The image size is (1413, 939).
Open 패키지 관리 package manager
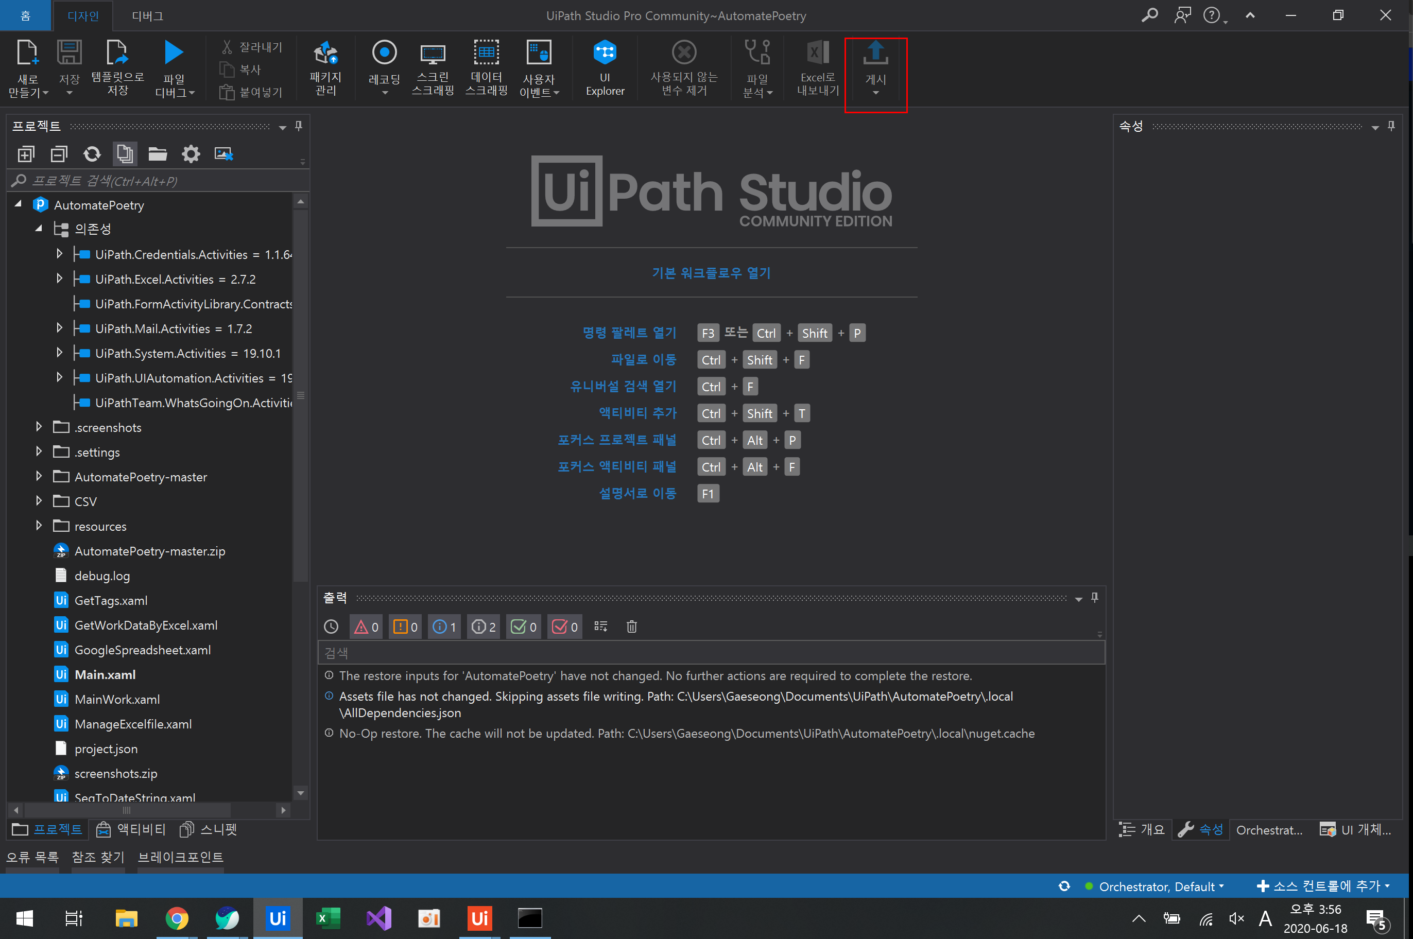click(325, 68)
